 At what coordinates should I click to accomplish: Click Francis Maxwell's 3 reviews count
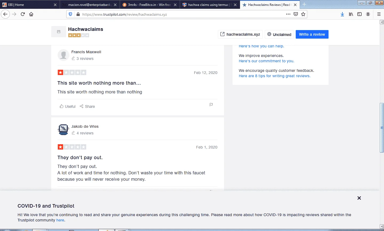82,59
